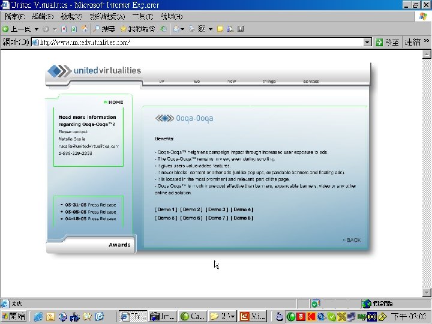Screen dimensions: 432x324
Task: Click the Home page icon in toolbar
Action: (85, 29)
